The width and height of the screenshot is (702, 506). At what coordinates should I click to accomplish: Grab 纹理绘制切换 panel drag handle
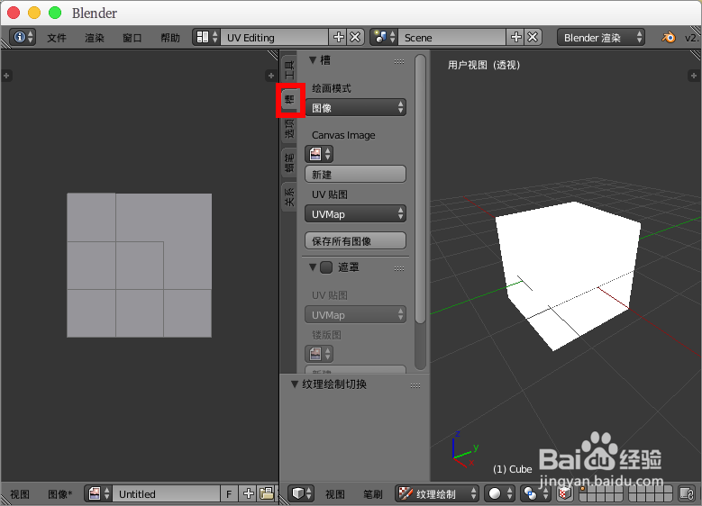point(415,385)
